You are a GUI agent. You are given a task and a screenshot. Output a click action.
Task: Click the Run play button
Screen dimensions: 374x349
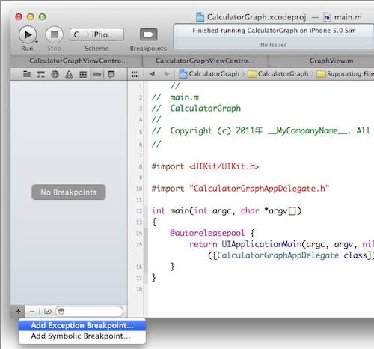(x=28, y=34)
